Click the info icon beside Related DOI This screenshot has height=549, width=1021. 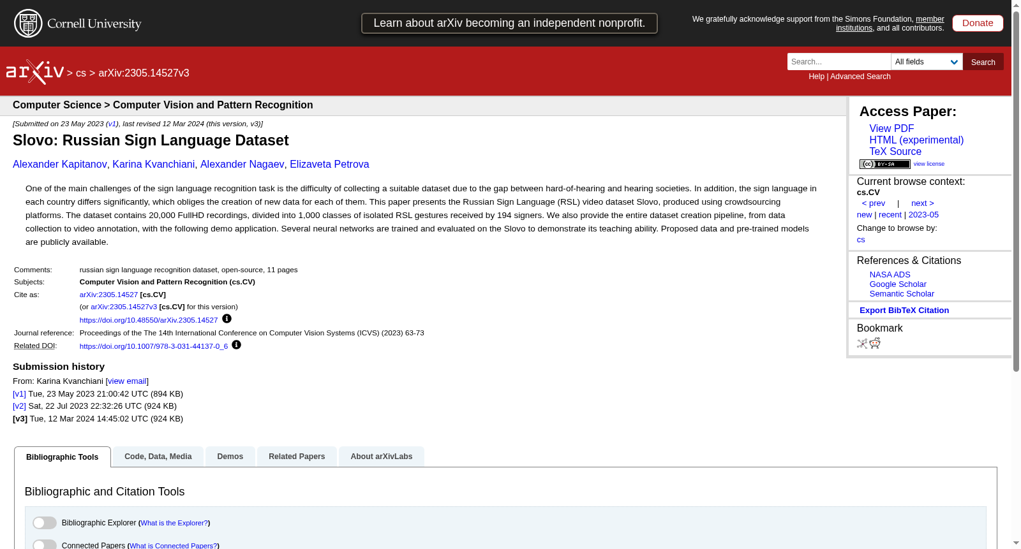236,345
